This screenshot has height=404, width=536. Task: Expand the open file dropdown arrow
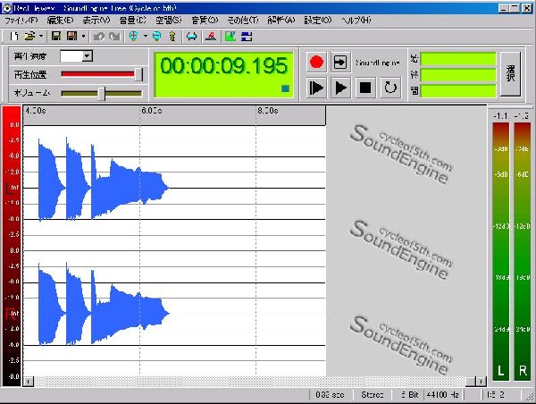pyautogui.click(x=40, y=36)
